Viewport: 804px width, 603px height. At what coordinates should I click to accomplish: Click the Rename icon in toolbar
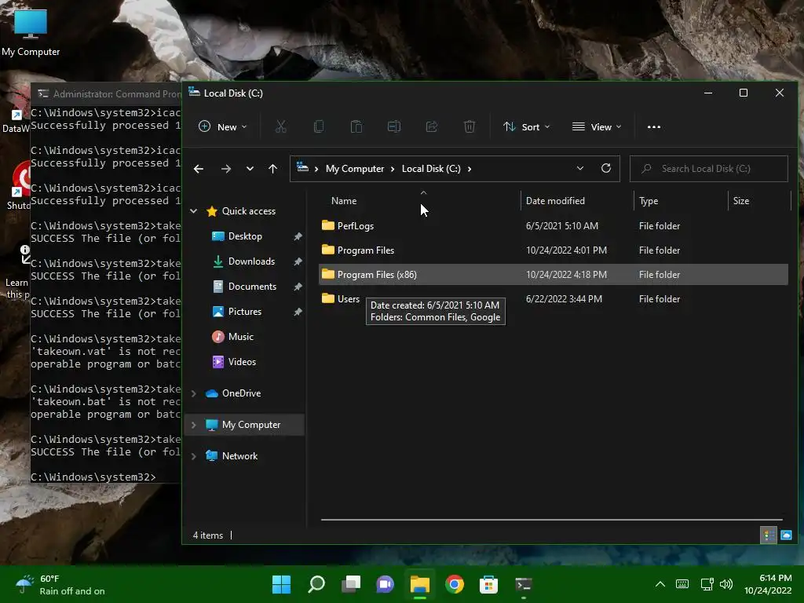point(394,126)
